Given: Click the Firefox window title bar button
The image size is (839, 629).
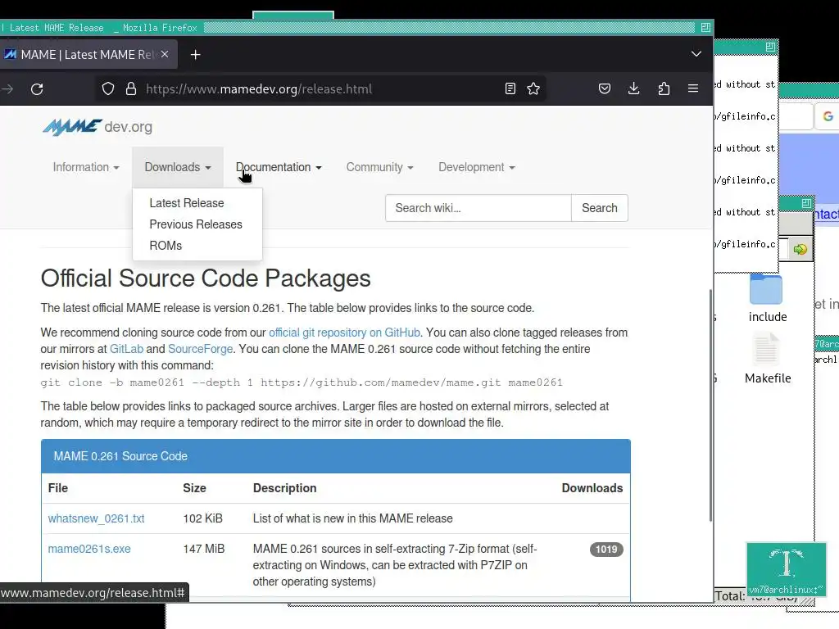Looking at the screenshot, I should pyautogui.click(x=705, y=27).
